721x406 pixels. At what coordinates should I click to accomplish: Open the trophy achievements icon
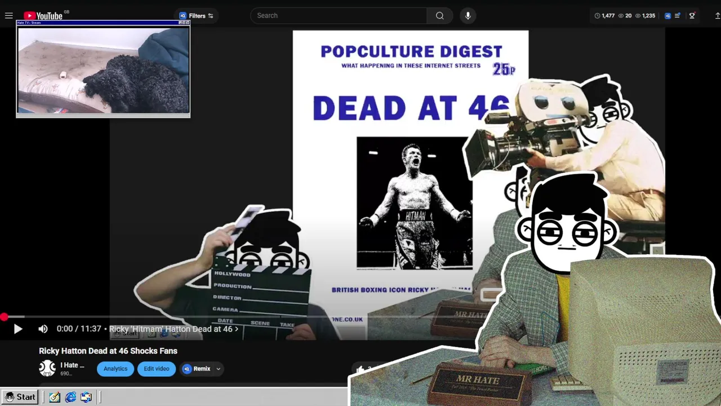(692, 16)
